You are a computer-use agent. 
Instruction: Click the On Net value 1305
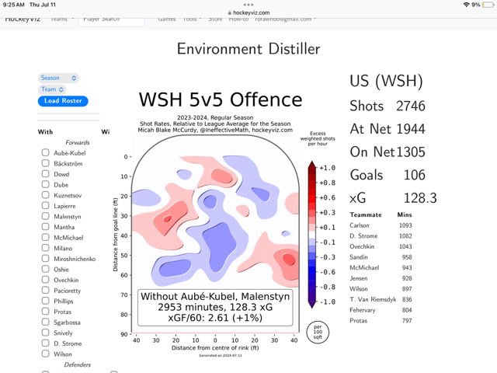[x=411, y=152]
